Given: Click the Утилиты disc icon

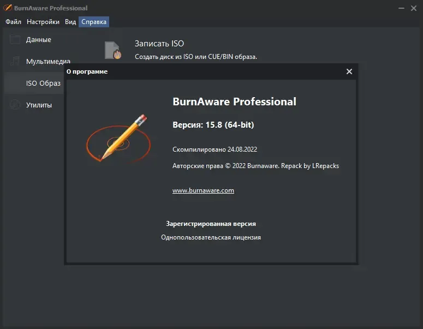Looking at the screenshot, I should pos(15,105).
